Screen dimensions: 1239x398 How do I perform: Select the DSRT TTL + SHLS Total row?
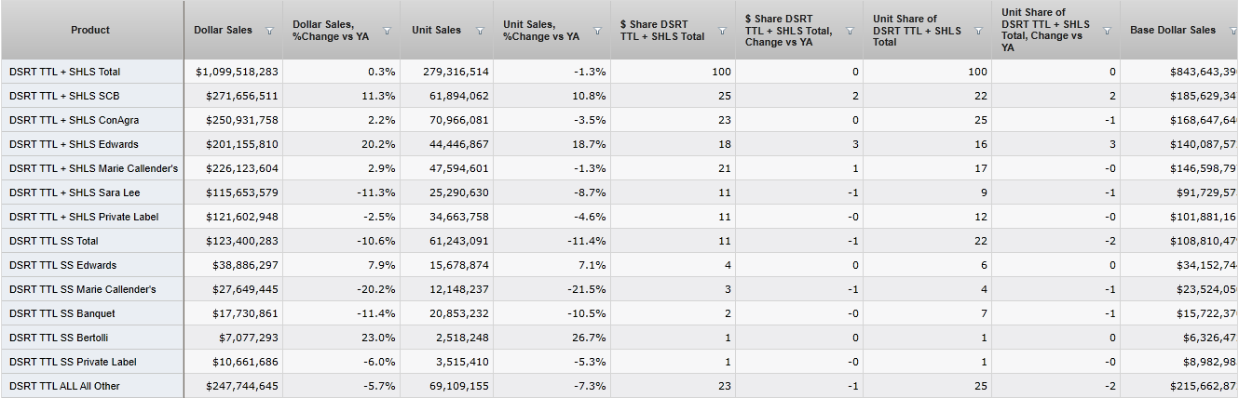coord(65,72)
